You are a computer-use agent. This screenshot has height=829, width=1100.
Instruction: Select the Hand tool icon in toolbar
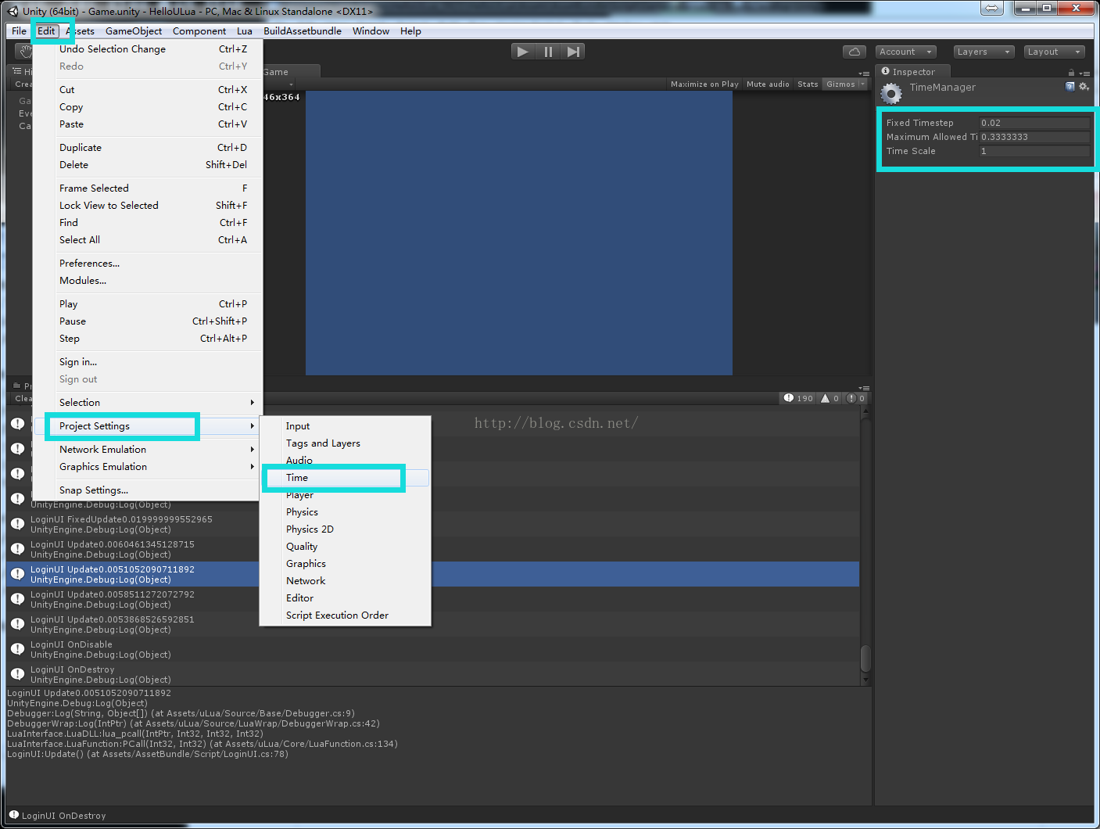pos(25,52)
